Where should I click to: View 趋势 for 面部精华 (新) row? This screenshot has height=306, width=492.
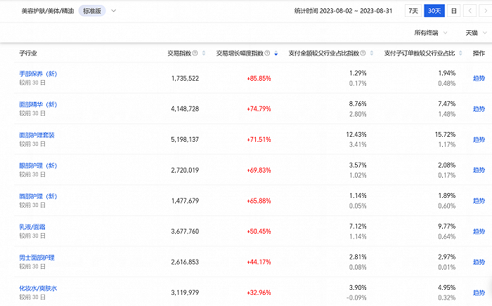479,109
